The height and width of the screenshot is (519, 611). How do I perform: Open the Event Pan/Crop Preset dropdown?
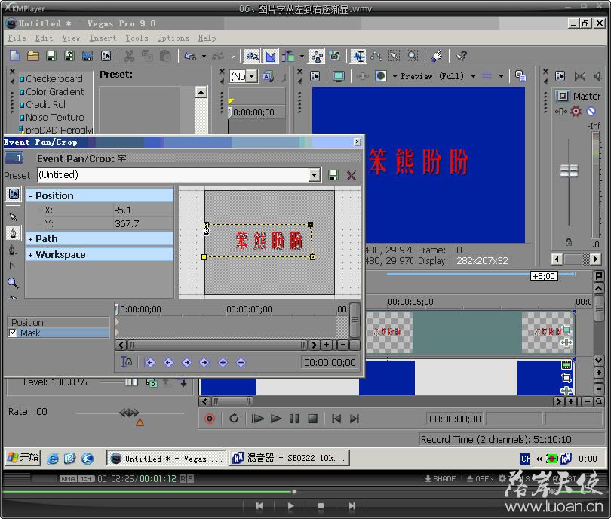pos(315,175)
